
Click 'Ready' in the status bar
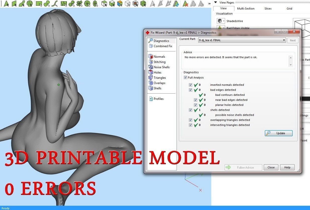[6, 208]
